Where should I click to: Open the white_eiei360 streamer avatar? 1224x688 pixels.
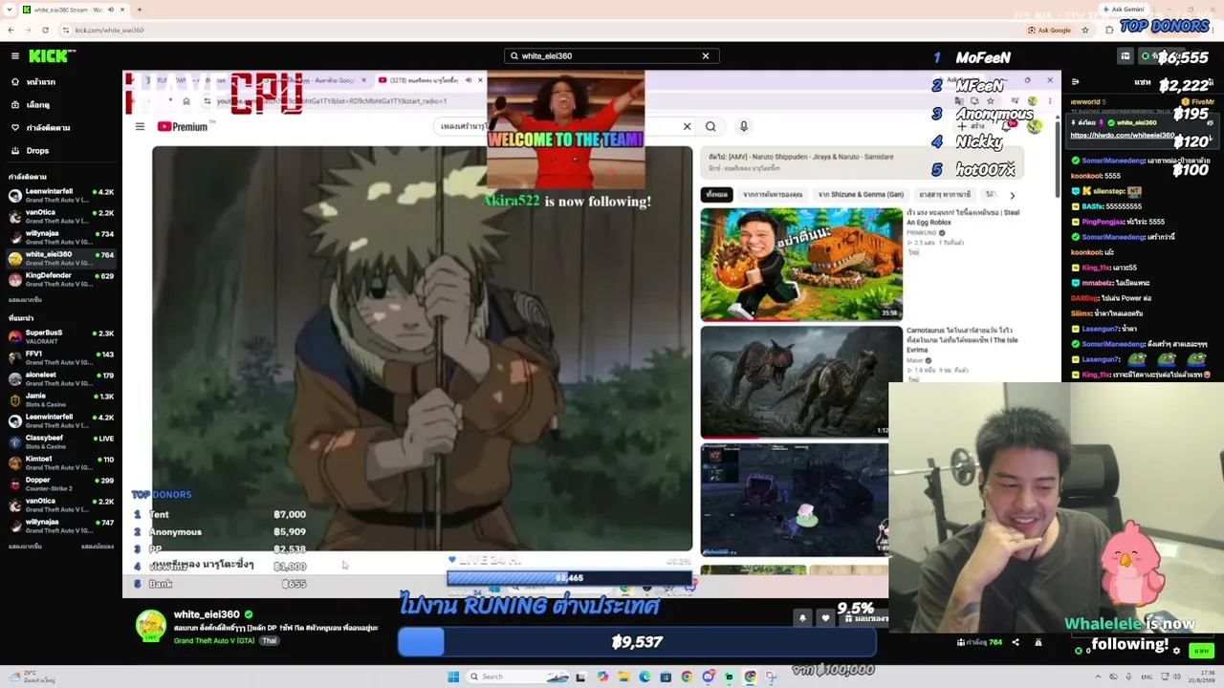pyautogui.click(x=151, y=625)
